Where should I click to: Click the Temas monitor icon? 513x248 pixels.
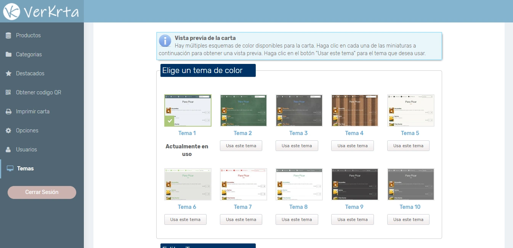click(x=10, y=169)
